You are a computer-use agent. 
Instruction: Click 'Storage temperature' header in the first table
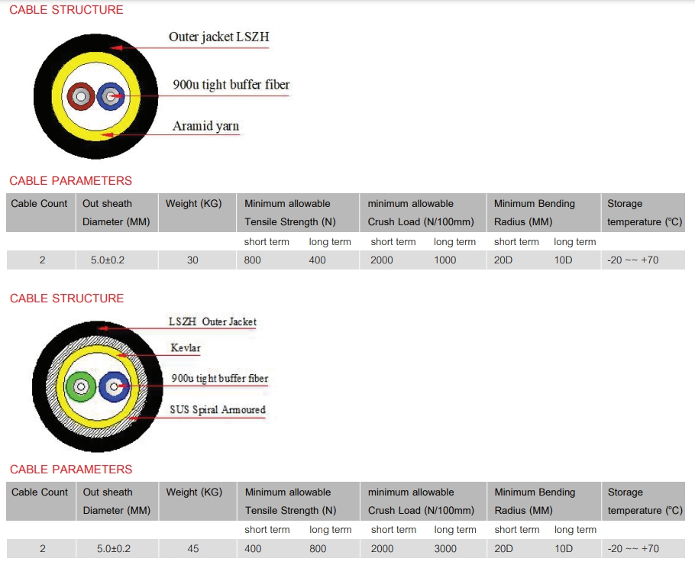coord(644,213)
